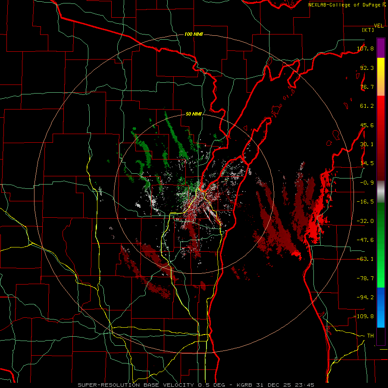Click the -109.8 velocity scale value
The width and height of the screenshot is (388, 388).
tap(364, 316)
